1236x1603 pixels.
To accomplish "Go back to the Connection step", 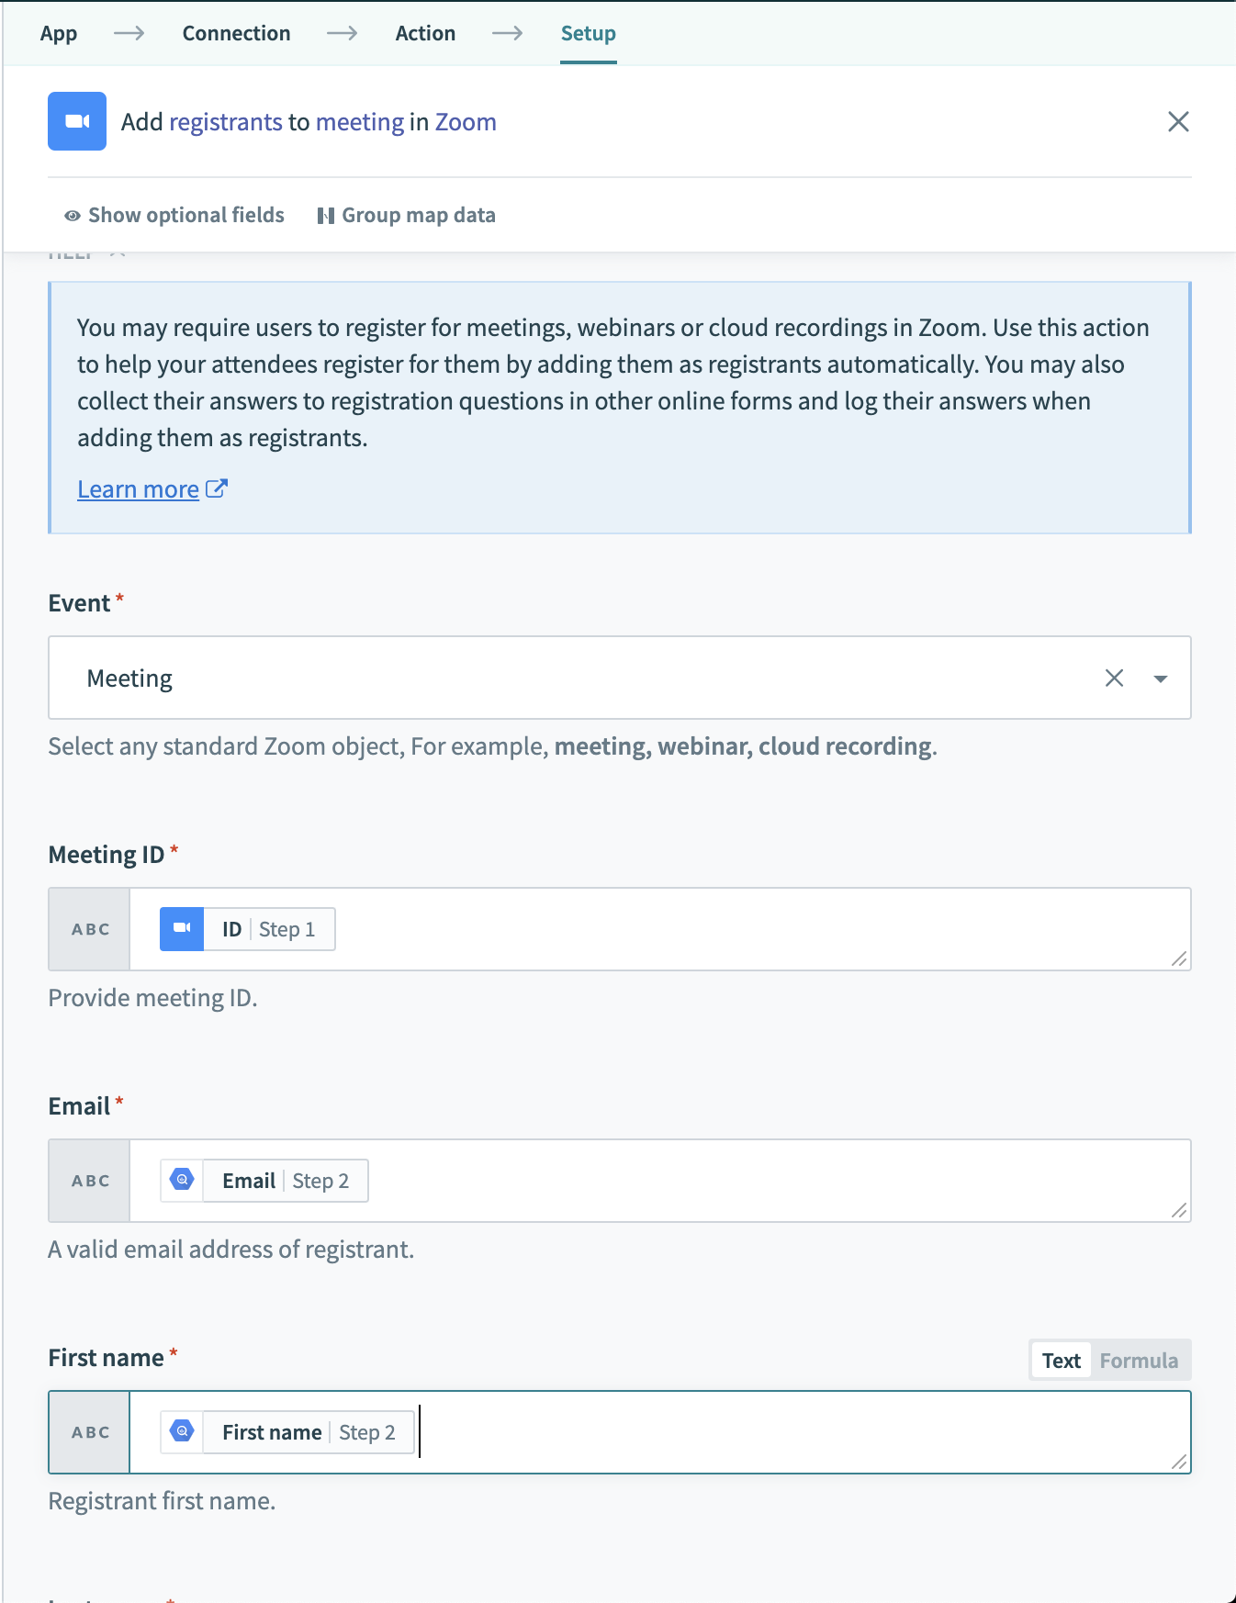I will pos(236,33).
